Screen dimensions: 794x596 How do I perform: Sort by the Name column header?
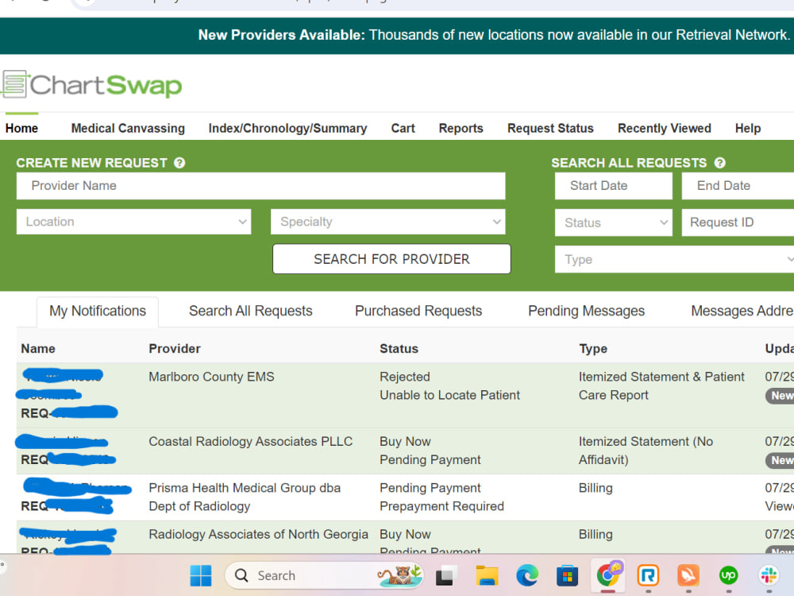pyautogui.click(x=38, y=349)
